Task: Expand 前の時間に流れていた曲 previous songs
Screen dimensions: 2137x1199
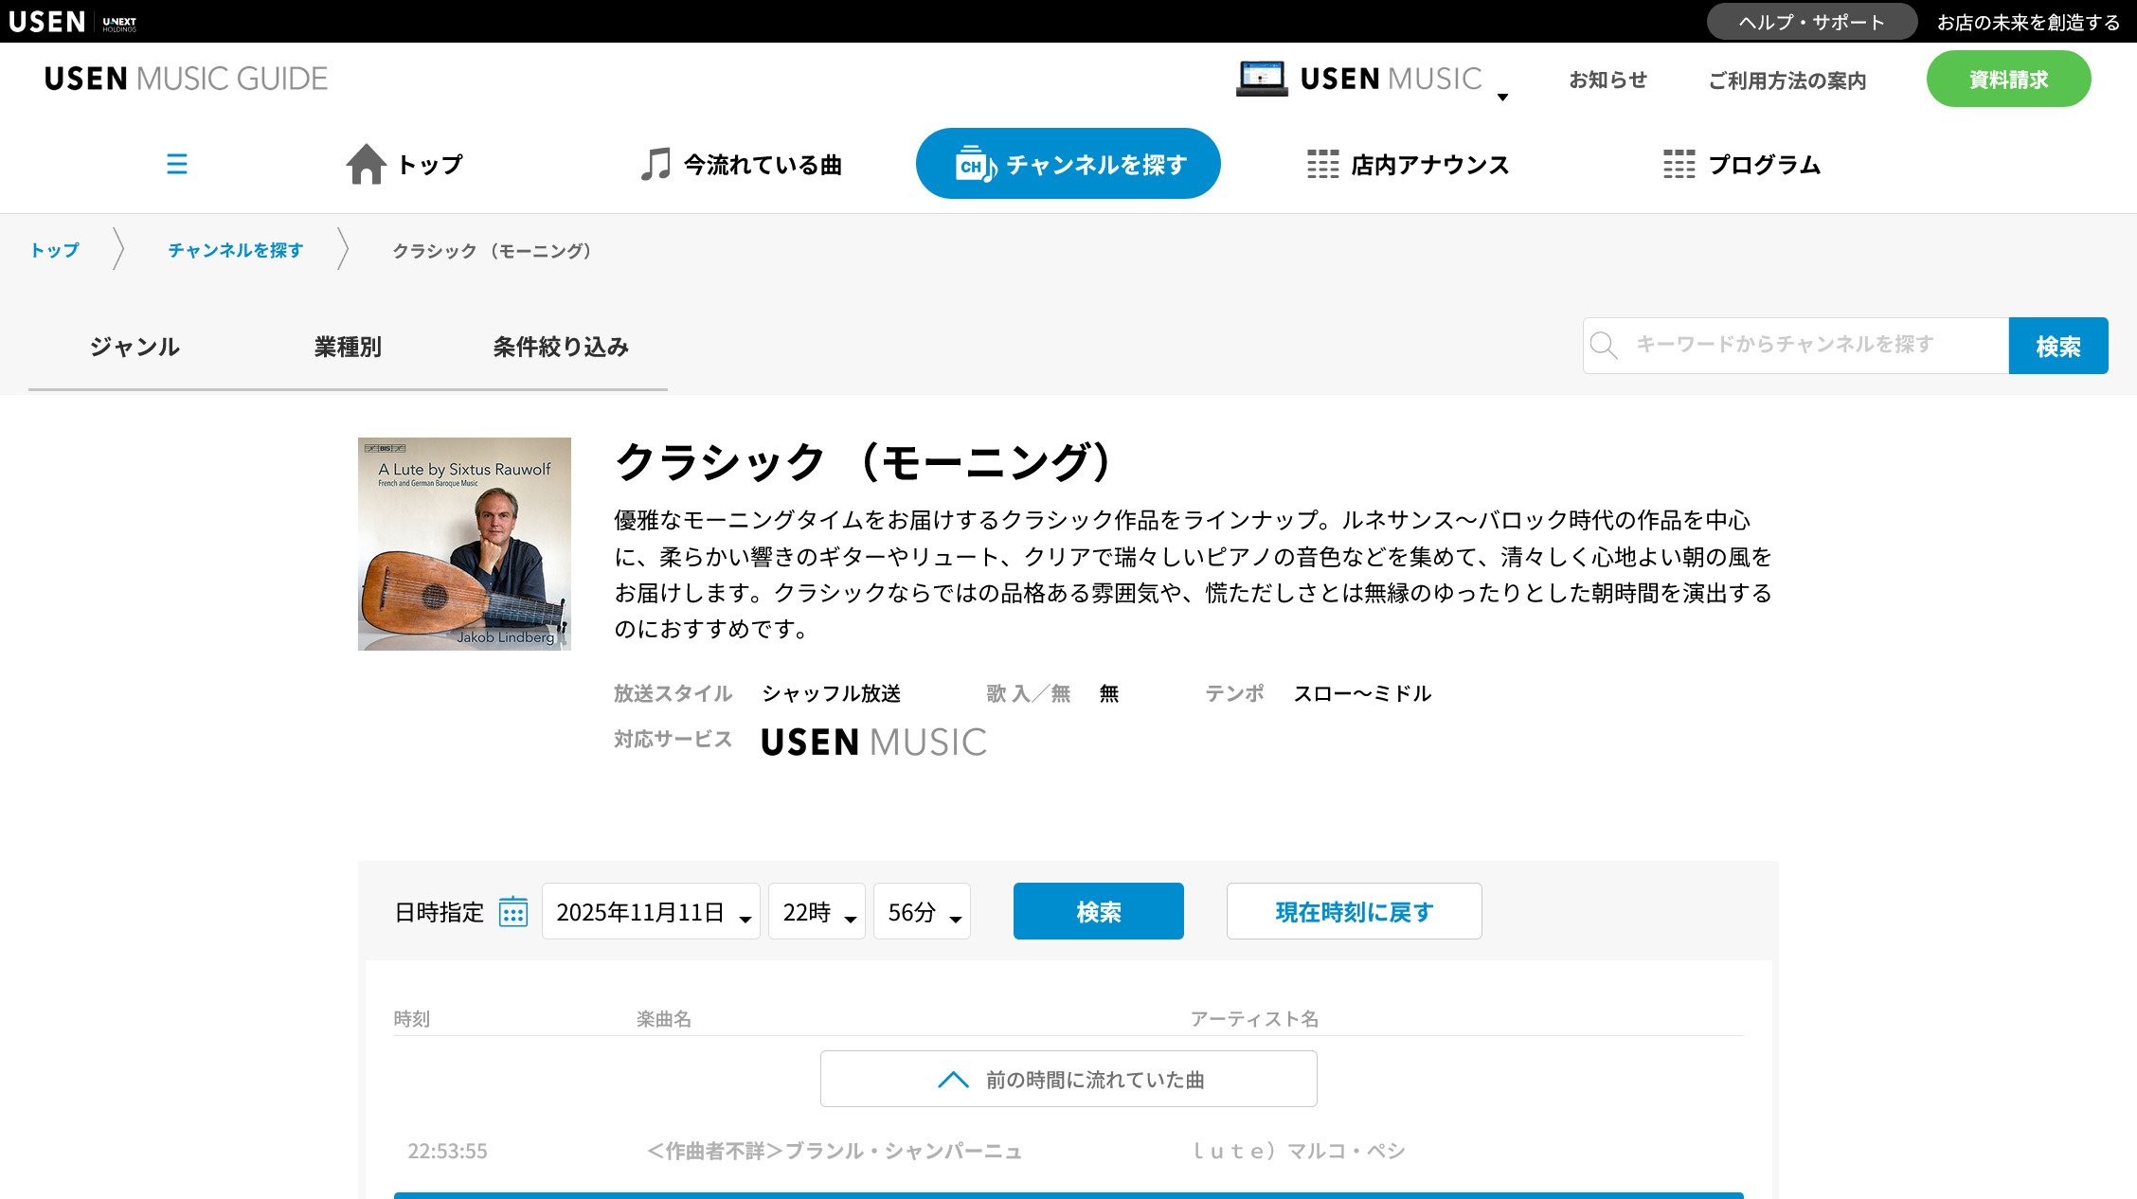Action: [1068, 1079]
